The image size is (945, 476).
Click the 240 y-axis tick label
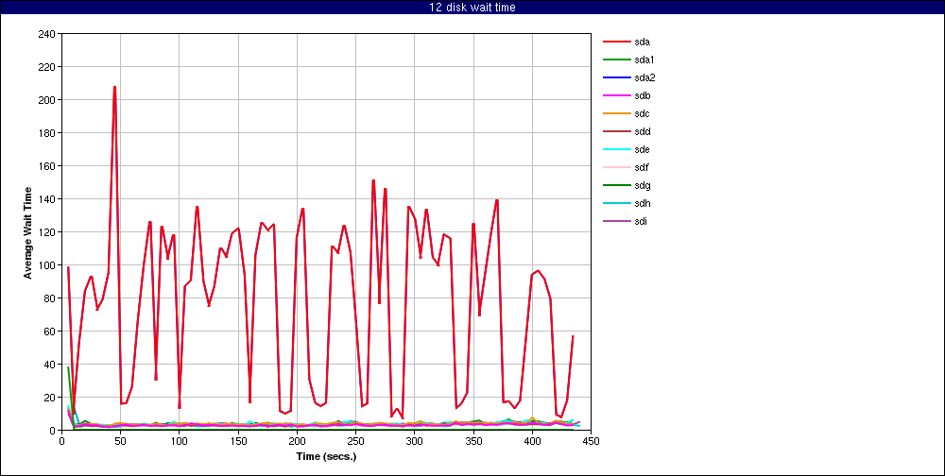49,34
